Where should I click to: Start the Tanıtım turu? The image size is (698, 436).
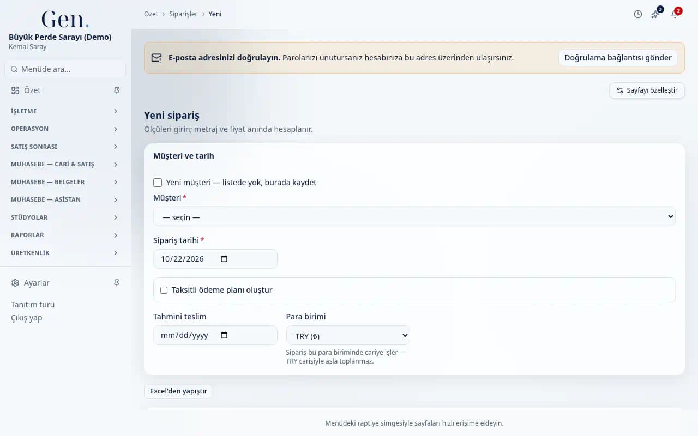[x=33, y=305]
